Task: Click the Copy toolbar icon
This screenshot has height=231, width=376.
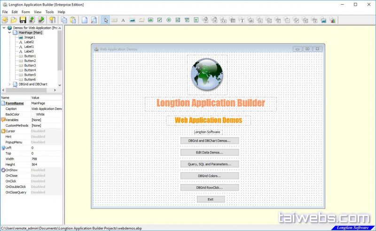Action: coord(63,20)
